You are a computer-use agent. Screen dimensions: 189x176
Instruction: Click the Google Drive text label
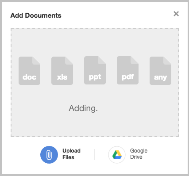coord(139,154)
